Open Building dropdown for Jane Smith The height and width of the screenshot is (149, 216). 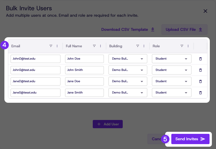pos(128,92)
